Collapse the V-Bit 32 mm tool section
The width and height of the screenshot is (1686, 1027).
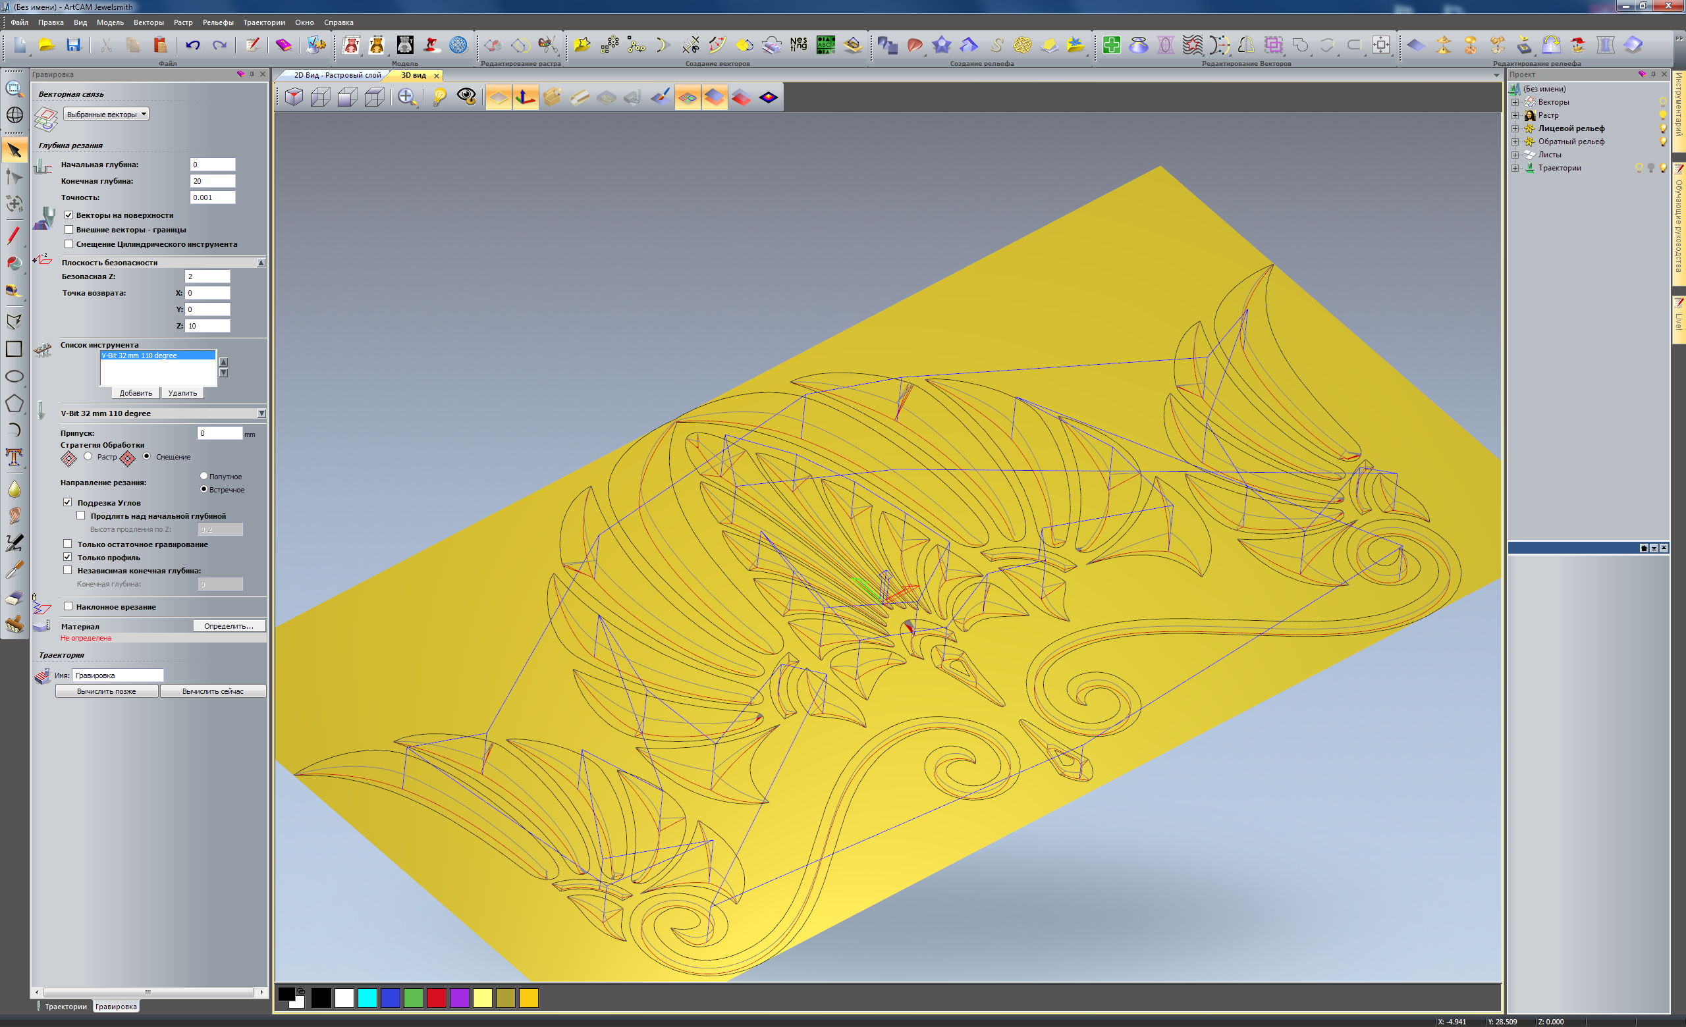coord(261,413)
